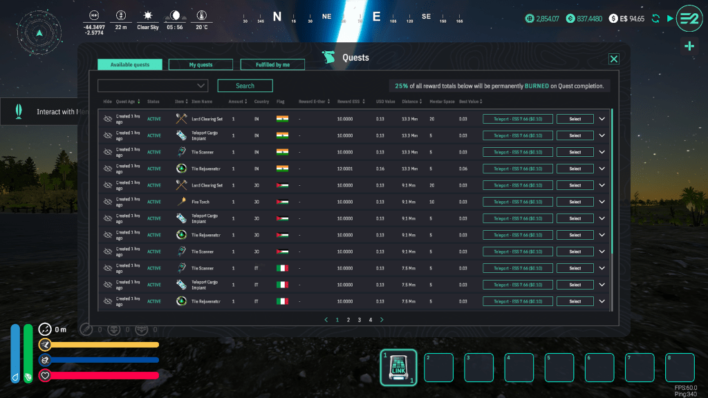The image size is (708, 398).
Task: Click the first Land Clearing Set item icon
Action: [182, 119]
